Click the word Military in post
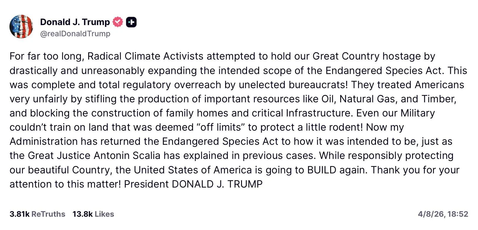The height and width of the screenshot is (230, 478). (418, 113)
